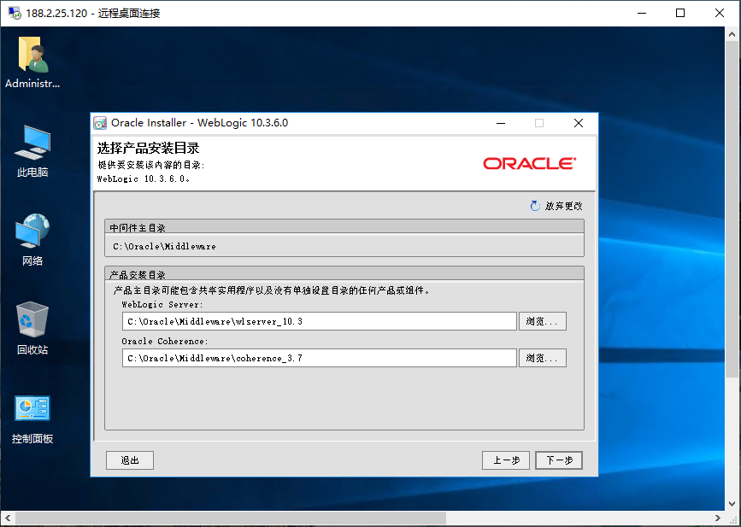The height and width of the screenshot is (527, 741).
Task: Open the 回收站 recycle bin icon
Action: pyautogui.click(x=32, y=329)
